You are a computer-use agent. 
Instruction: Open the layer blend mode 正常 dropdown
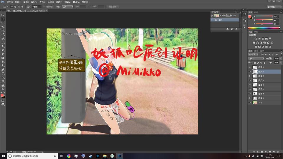coord(256,58)
